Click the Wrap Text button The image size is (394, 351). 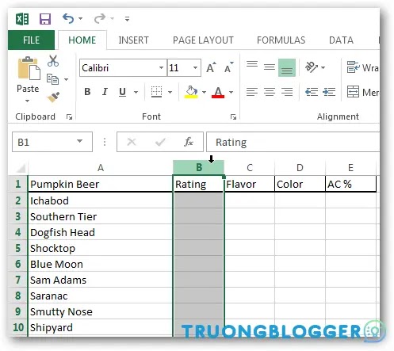click(x=362, y=67)
